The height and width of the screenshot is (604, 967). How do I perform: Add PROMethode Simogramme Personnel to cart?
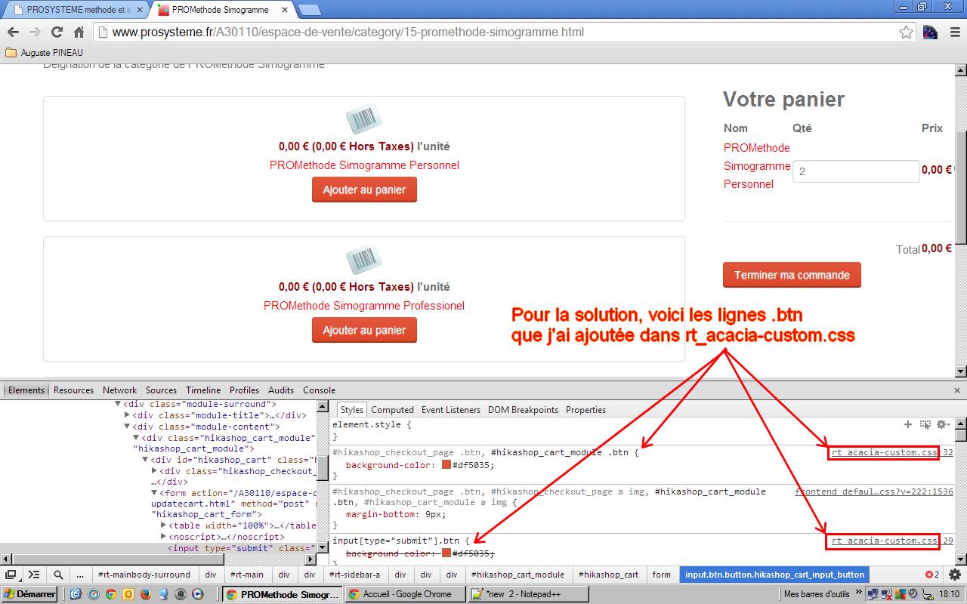[x=364, y=190]
